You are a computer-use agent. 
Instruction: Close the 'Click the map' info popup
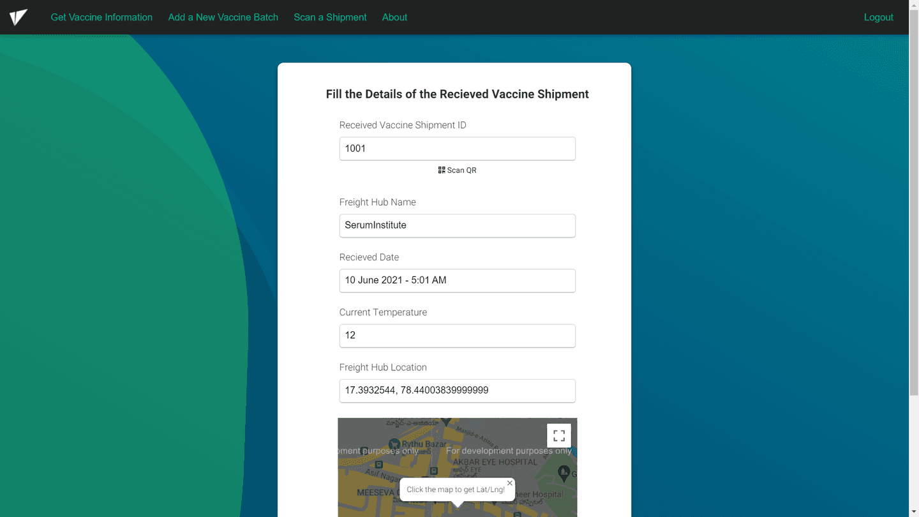[509, 483]
